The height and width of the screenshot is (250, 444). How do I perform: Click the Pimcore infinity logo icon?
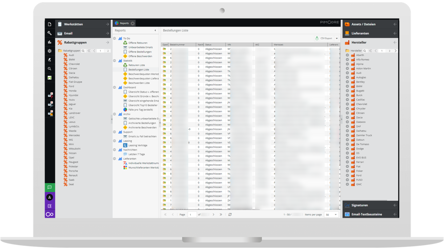[50, 214]
